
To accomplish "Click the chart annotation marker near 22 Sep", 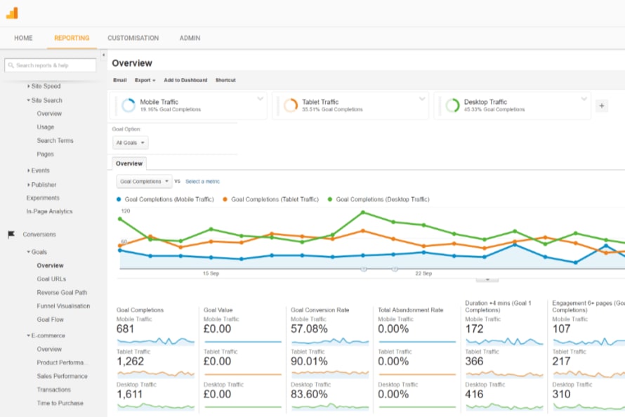I will coord(394,269).
